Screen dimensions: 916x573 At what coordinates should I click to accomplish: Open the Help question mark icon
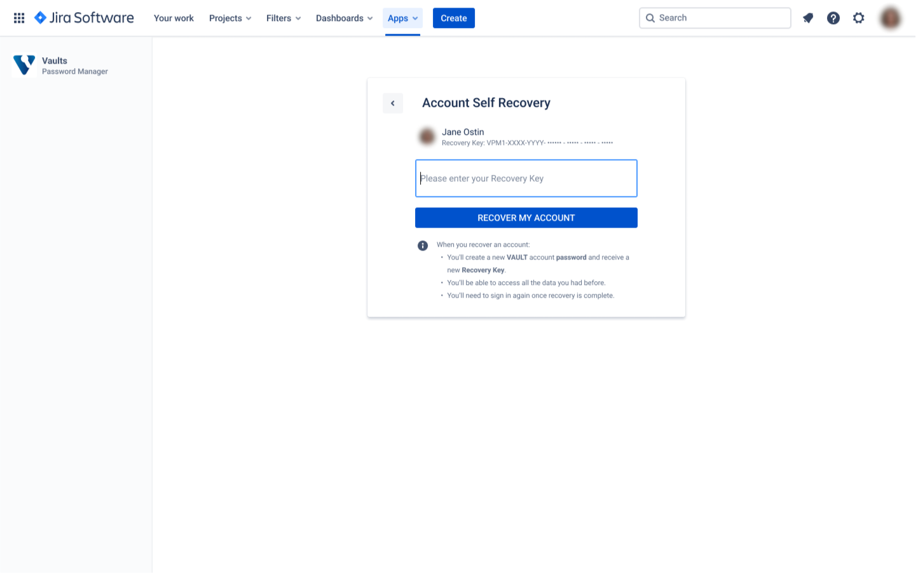coord(833,18)
